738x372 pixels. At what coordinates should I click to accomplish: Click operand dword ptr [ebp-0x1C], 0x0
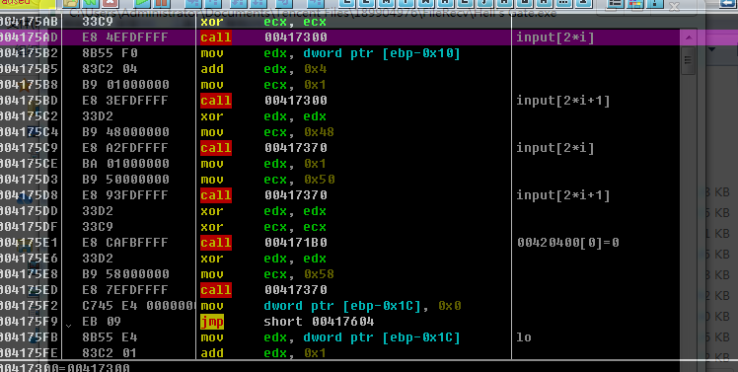pyautogui.click(x=362, y=306)
